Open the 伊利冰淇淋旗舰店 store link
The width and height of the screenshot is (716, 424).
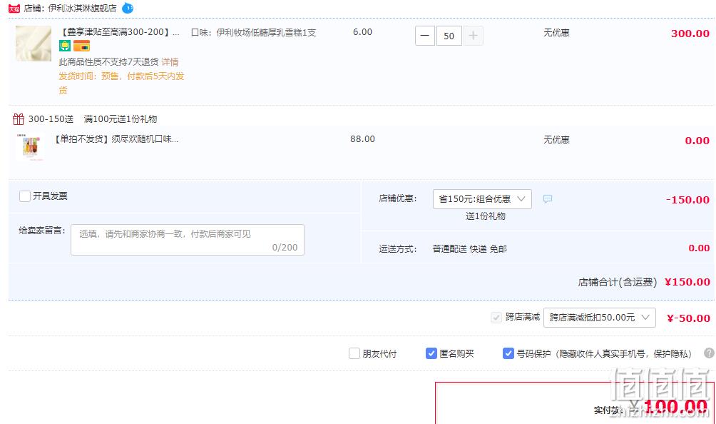tap(82, 9)
